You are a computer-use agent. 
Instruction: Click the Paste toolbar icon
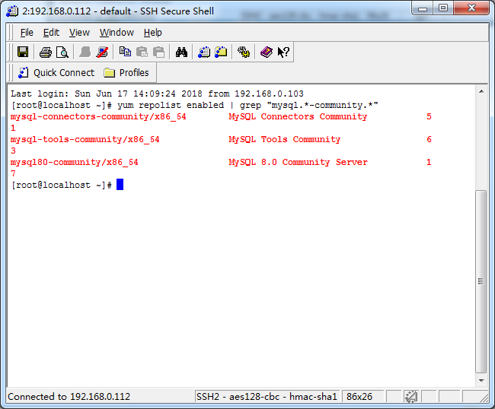coord(142,52)
